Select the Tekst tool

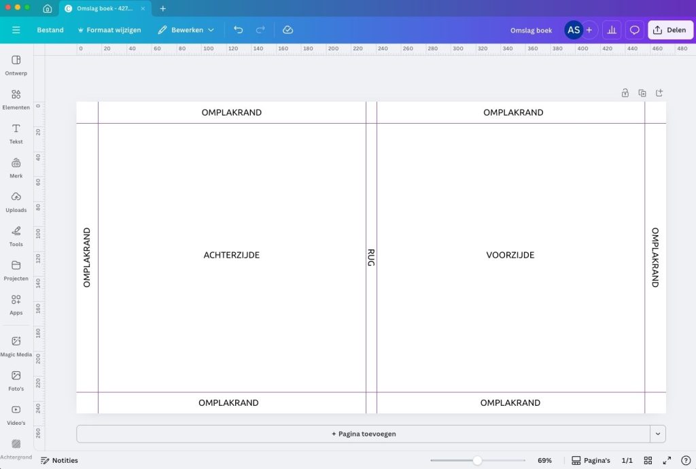[x=16, y=133]
